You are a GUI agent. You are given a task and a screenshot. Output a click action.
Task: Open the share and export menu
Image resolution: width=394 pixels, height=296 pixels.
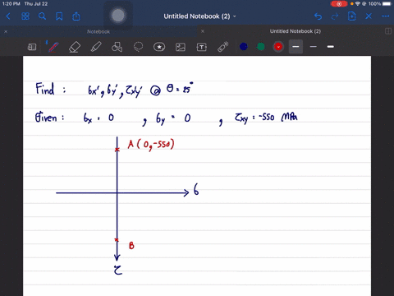point(76,16)
